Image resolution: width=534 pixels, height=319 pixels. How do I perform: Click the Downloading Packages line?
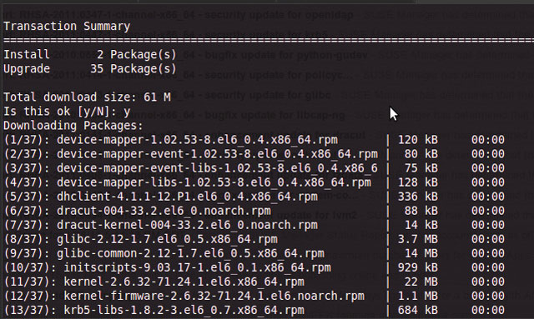[x=73, y=126]
